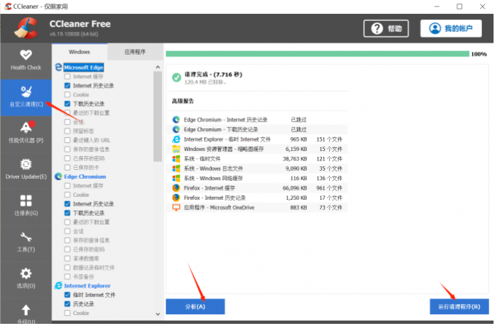
Task: Select the 自定义清理(C) brush icon
Action: tap(26, 92)
